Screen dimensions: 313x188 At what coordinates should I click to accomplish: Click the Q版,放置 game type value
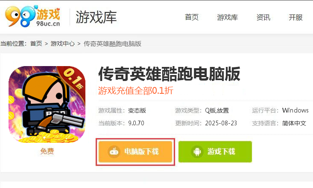click(217, 110)
